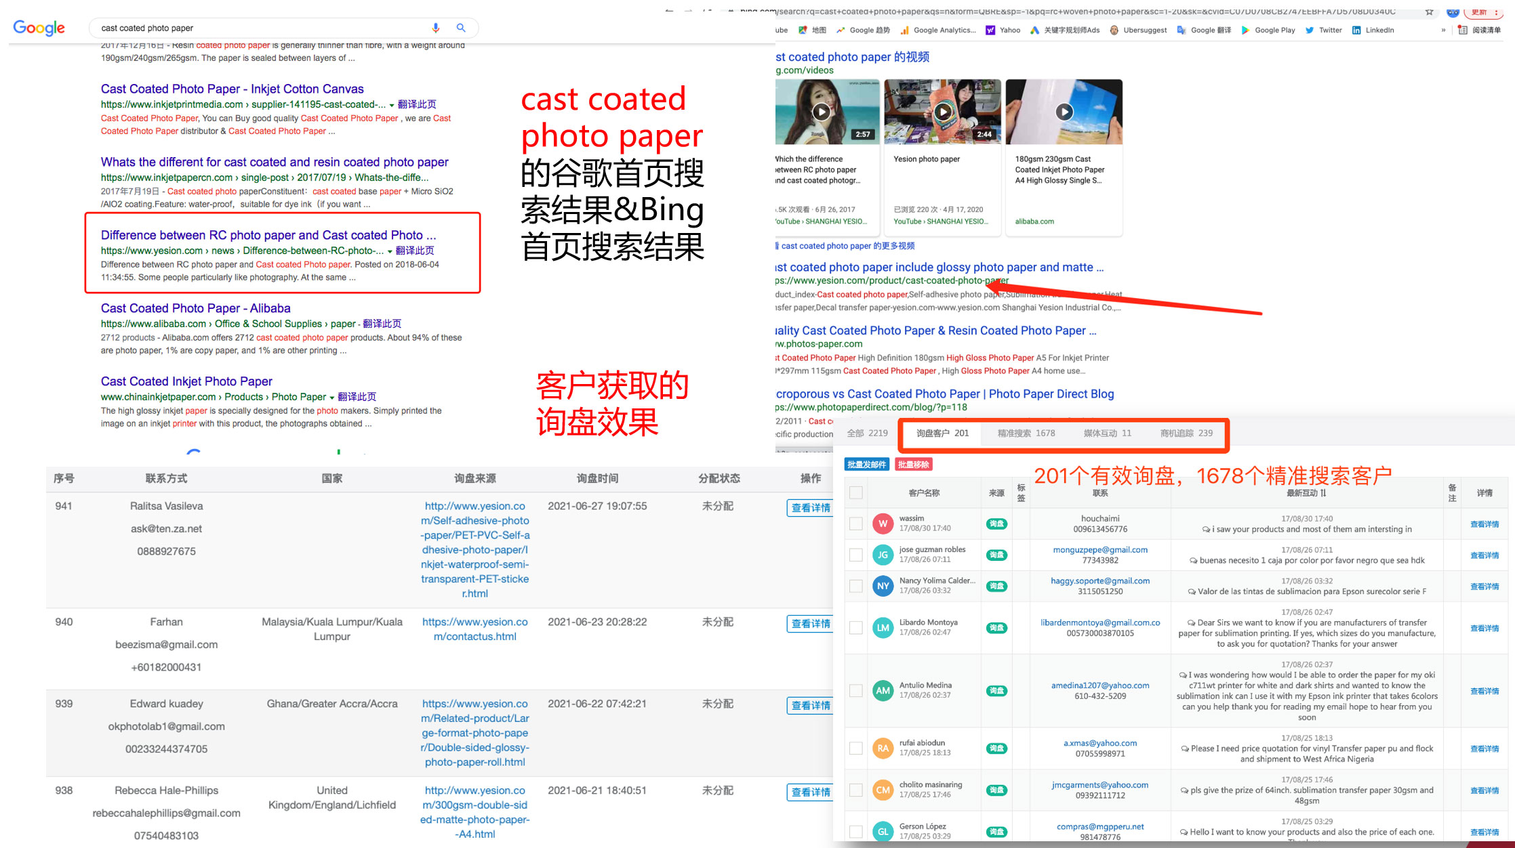This screenshot has height=848, width=1515.
Task: View details for inquiry 940 Farhan
Action: tap(811, 624)
